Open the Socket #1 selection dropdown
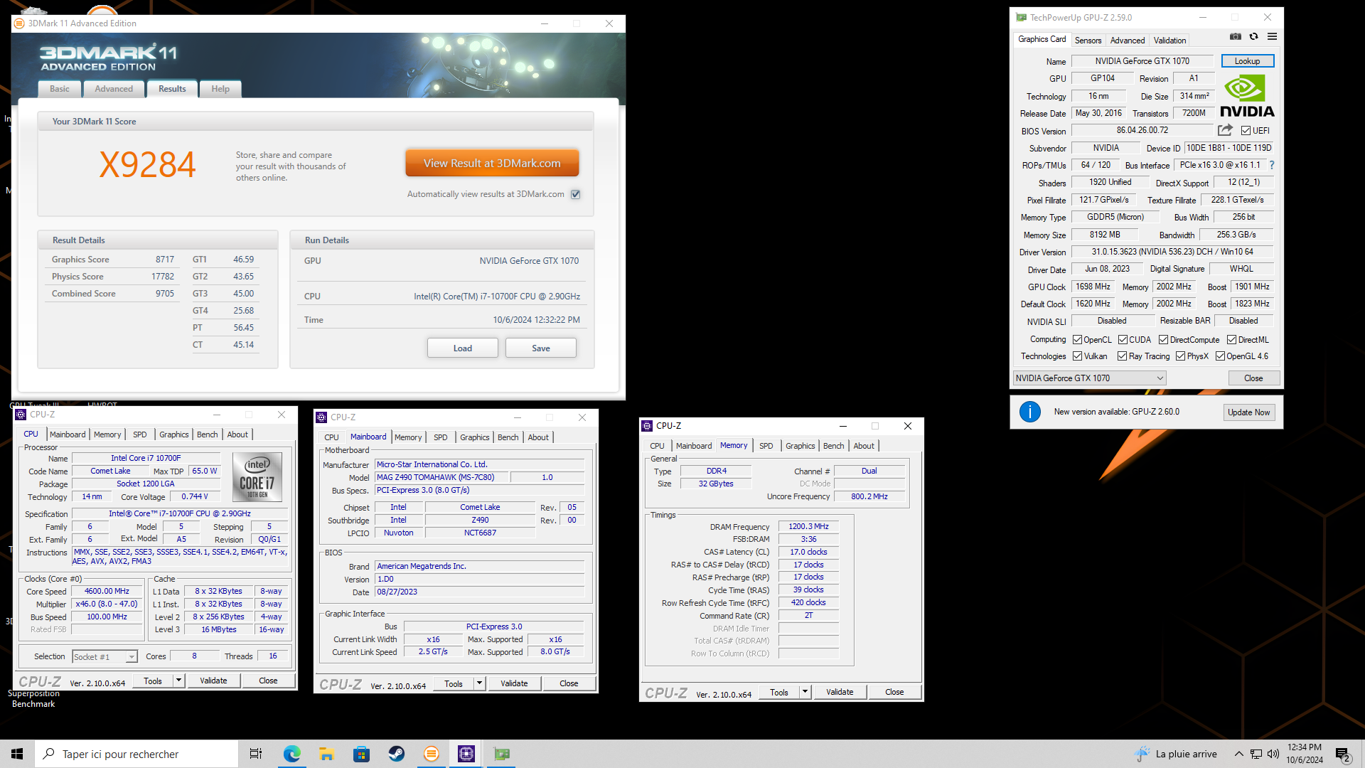The image size is (1365, 768). coord(105,657)
